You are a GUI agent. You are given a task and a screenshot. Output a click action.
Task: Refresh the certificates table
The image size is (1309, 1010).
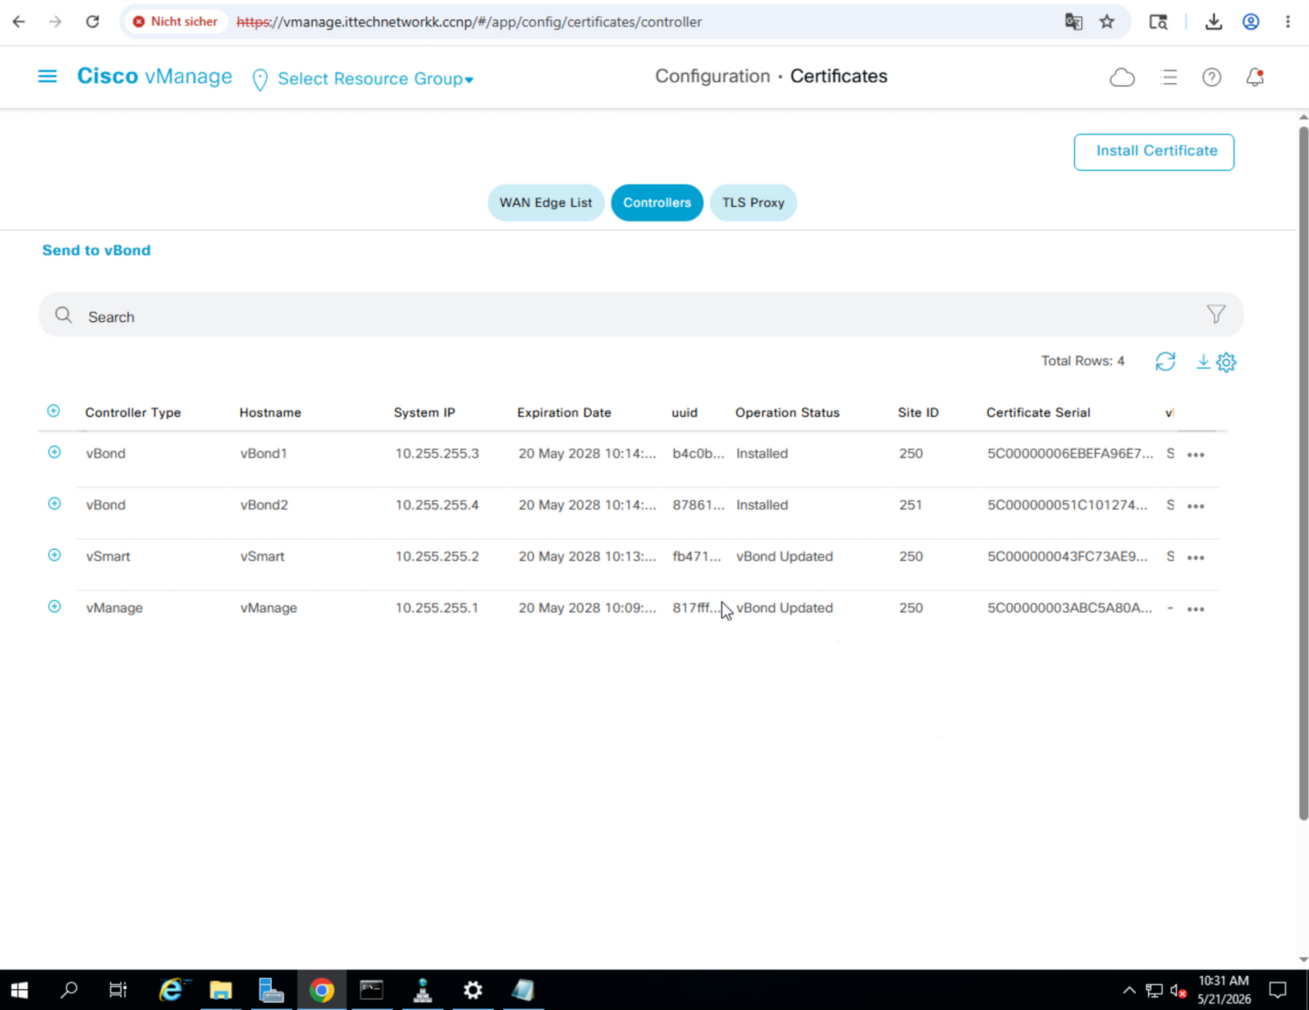click(1165, 362)
